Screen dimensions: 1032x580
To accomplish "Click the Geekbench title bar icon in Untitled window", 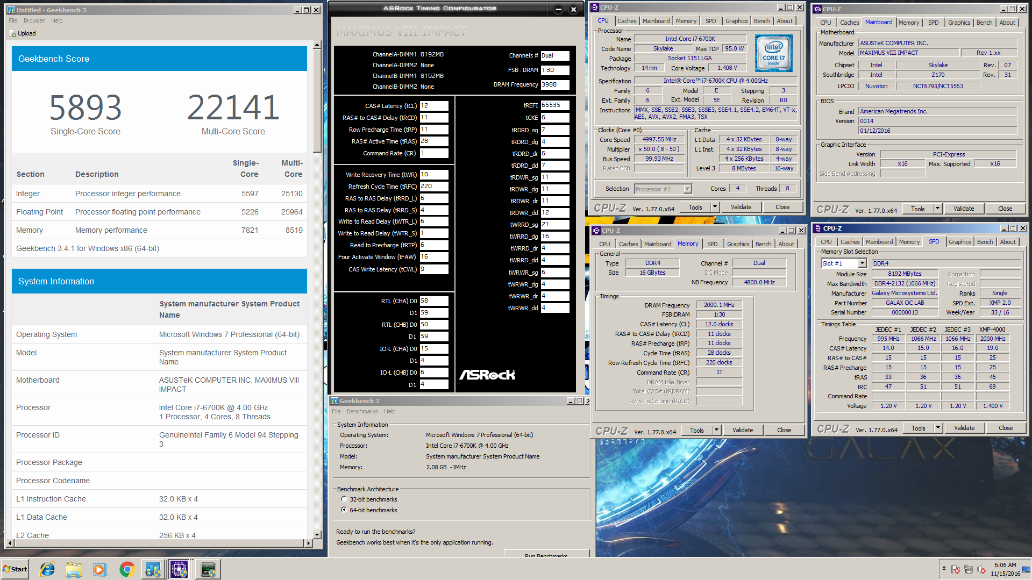I will pos(11,10).
